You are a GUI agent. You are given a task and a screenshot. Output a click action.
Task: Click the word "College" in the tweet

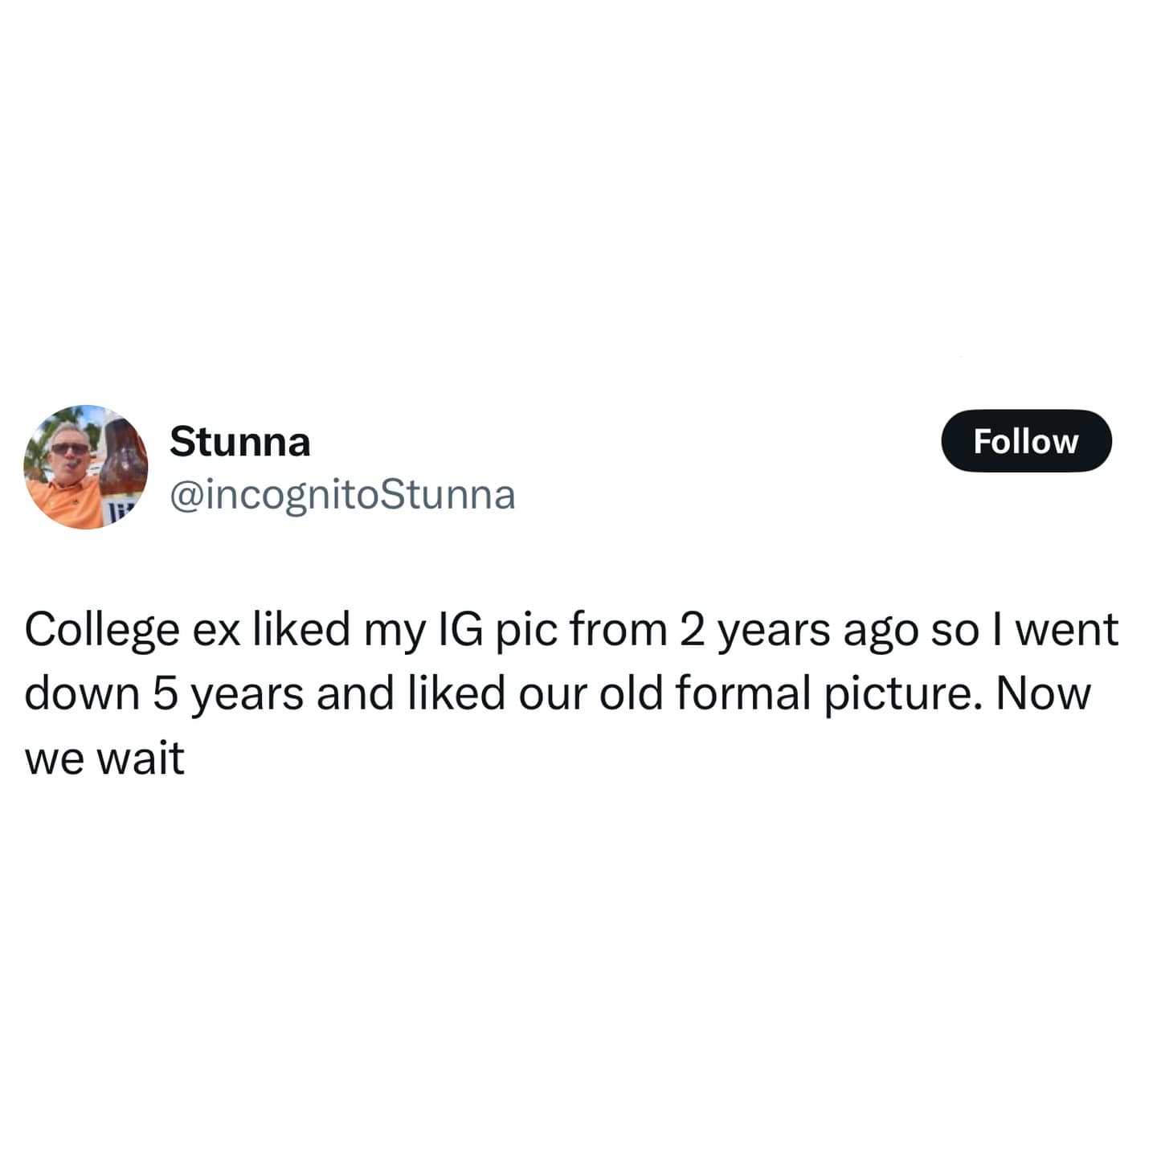[102, 629]
